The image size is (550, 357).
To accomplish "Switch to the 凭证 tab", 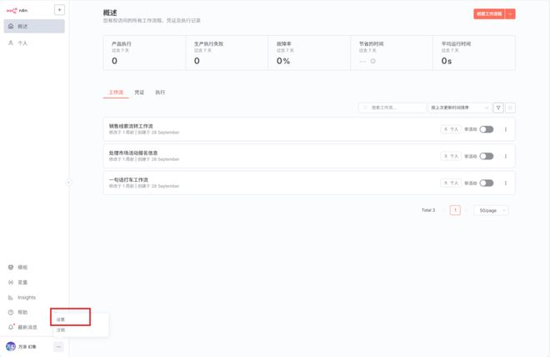I will tap(139, 92).
